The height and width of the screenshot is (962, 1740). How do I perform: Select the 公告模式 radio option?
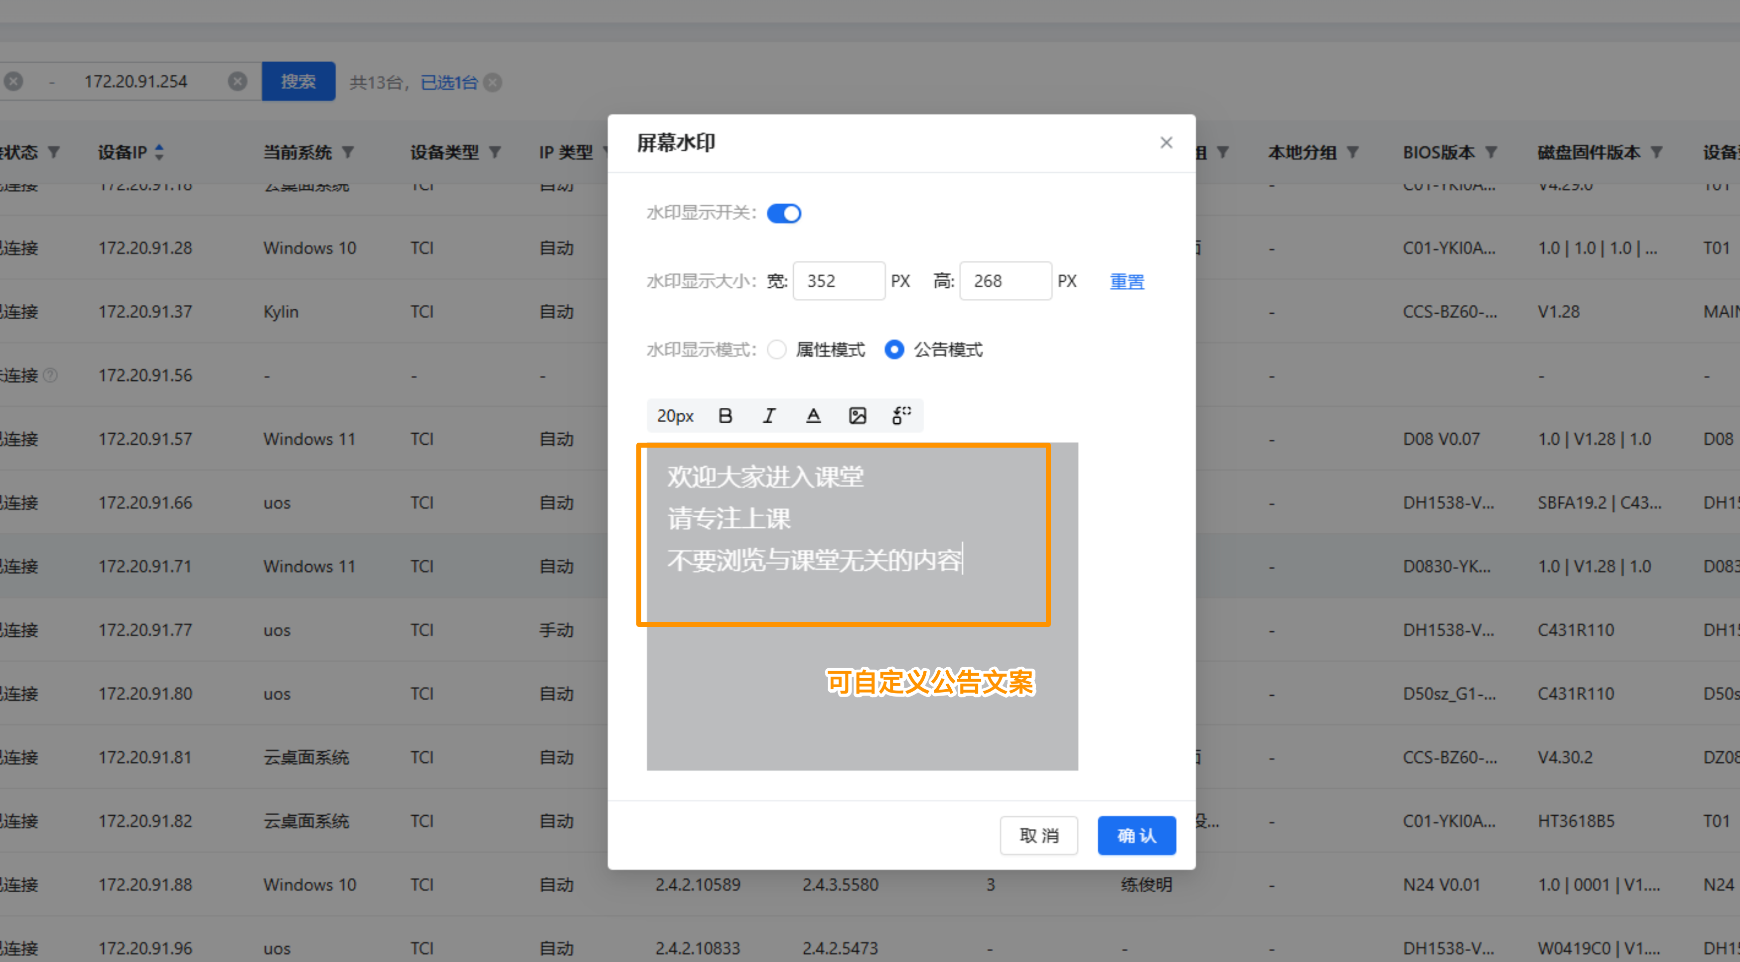(894, 350)
